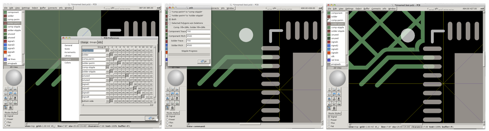This screenshot has height=131, width=489.
Task: Select the VIA tool in the middle window
Action: point(167,89)
